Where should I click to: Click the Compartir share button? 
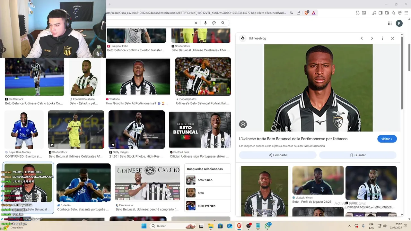[x=278, y=155]
